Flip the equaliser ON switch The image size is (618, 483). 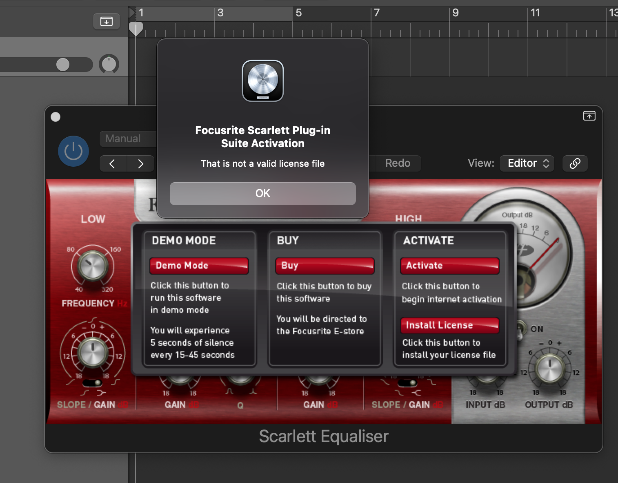tap(521, 329)
